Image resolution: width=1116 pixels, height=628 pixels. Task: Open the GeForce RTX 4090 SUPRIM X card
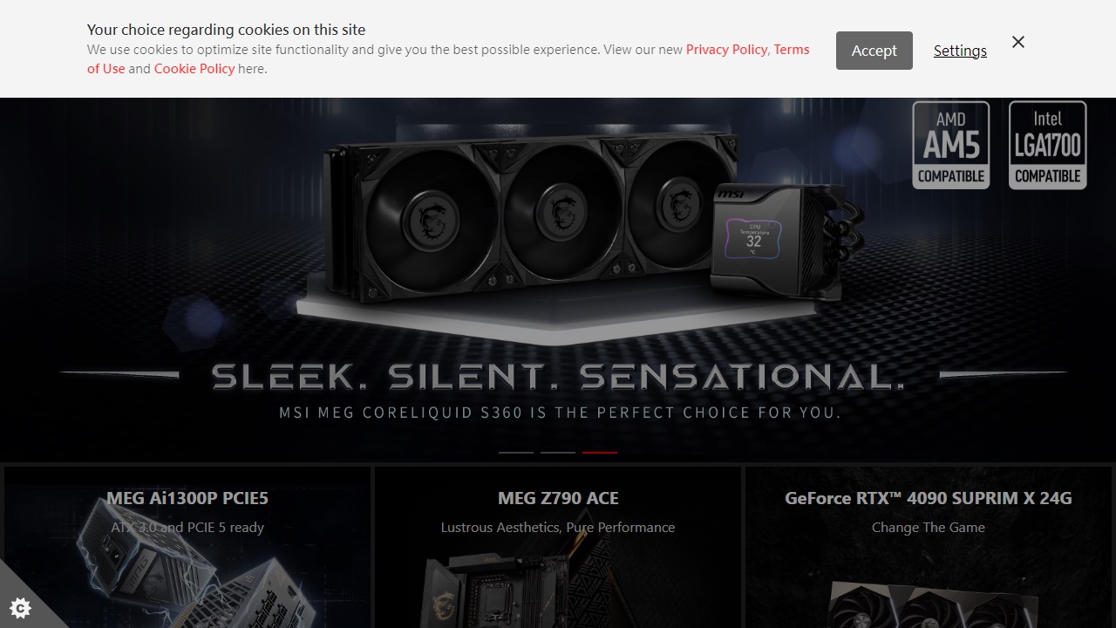(929, 547)
